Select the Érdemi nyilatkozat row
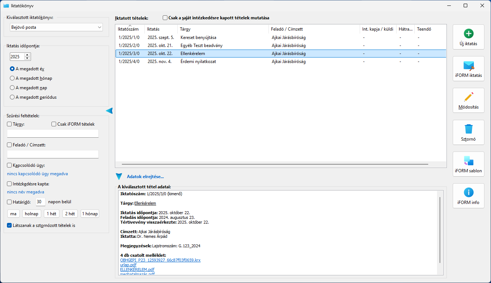The width and height of the screenshot is (491, 283). pyautogui.click(x=198, y=62)
